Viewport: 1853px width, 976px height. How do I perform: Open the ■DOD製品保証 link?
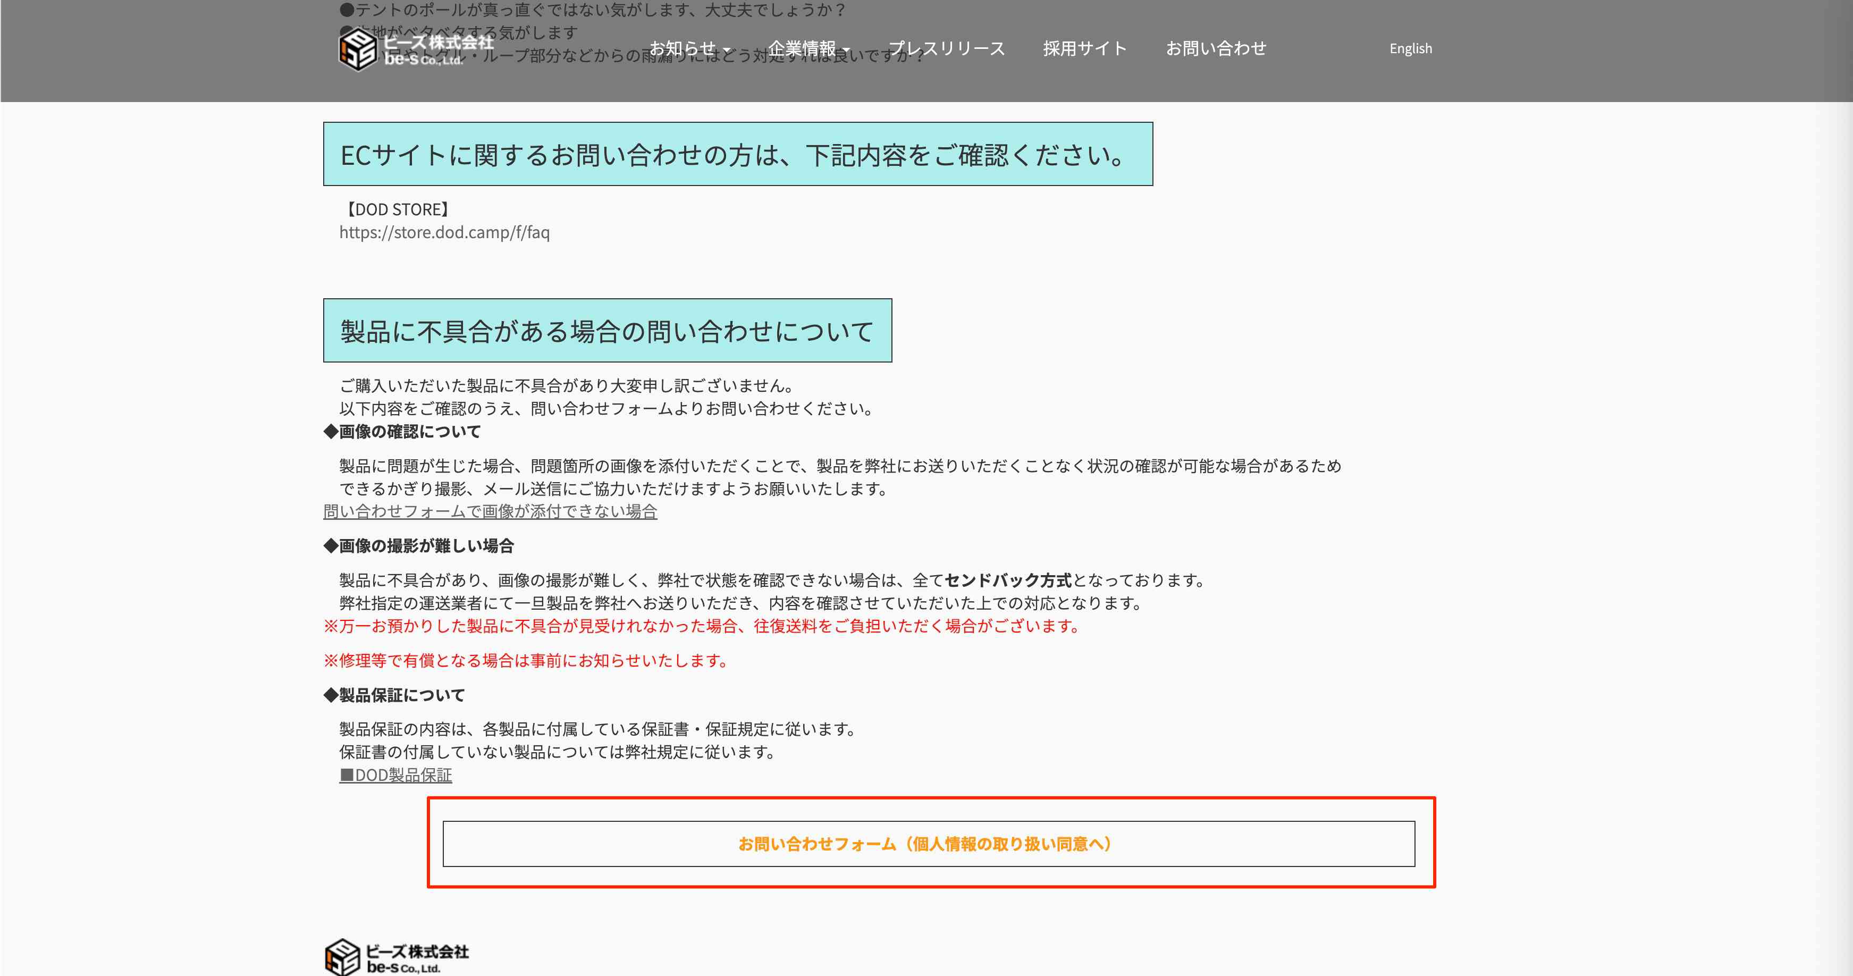[397, 776]
